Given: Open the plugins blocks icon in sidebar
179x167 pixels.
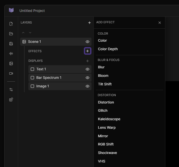Looking at the screenshot, I should [11, 100].
